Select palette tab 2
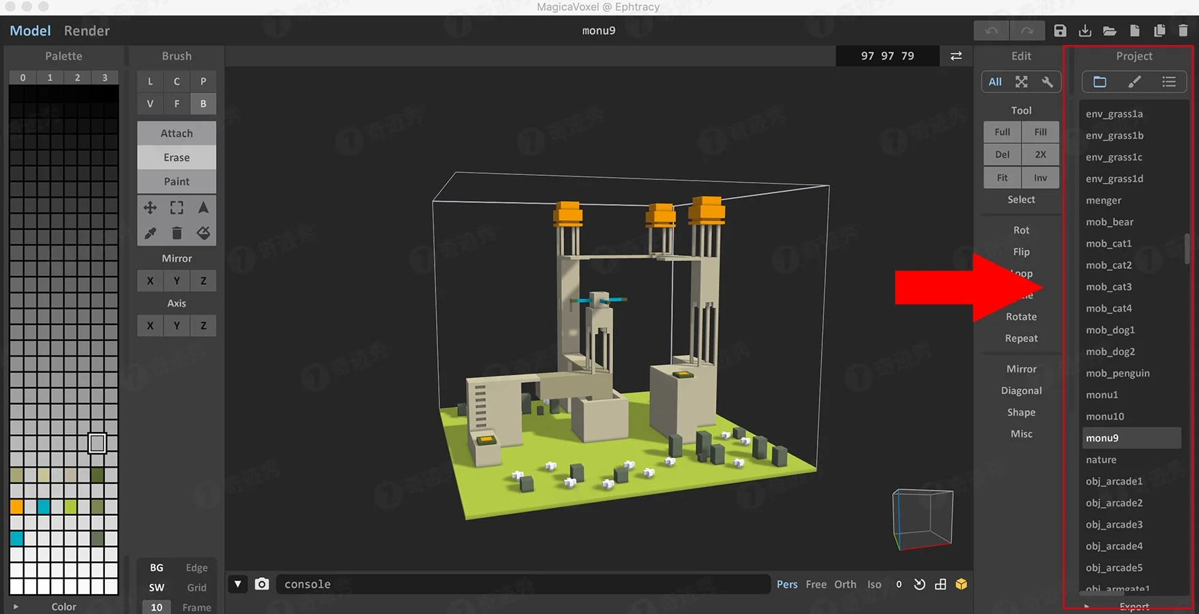The image size is (1199, 614). pyautogui.click(x=77, y=78)
